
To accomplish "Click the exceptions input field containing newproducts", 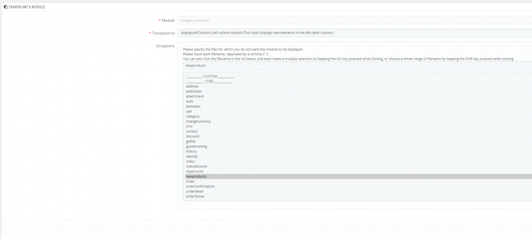I will tap(358, 66).
